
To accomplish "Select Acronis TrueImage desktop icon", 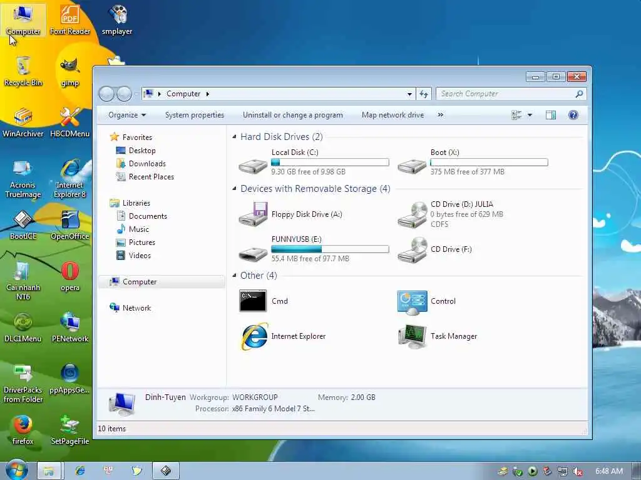I will pos(23,179).
